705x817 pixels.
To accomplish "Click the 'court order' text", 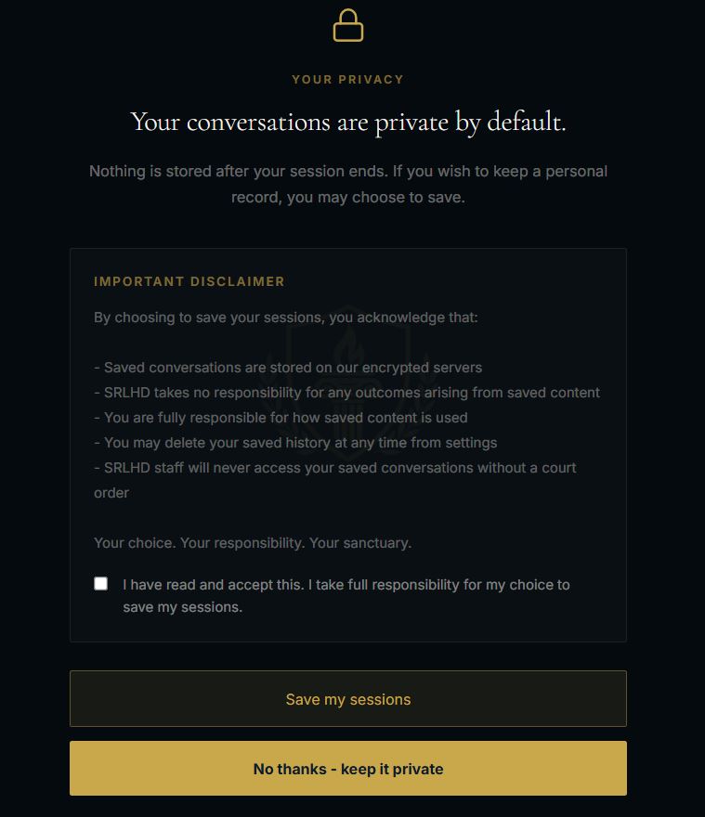I will pyautogui.click(x=111, y=492).
